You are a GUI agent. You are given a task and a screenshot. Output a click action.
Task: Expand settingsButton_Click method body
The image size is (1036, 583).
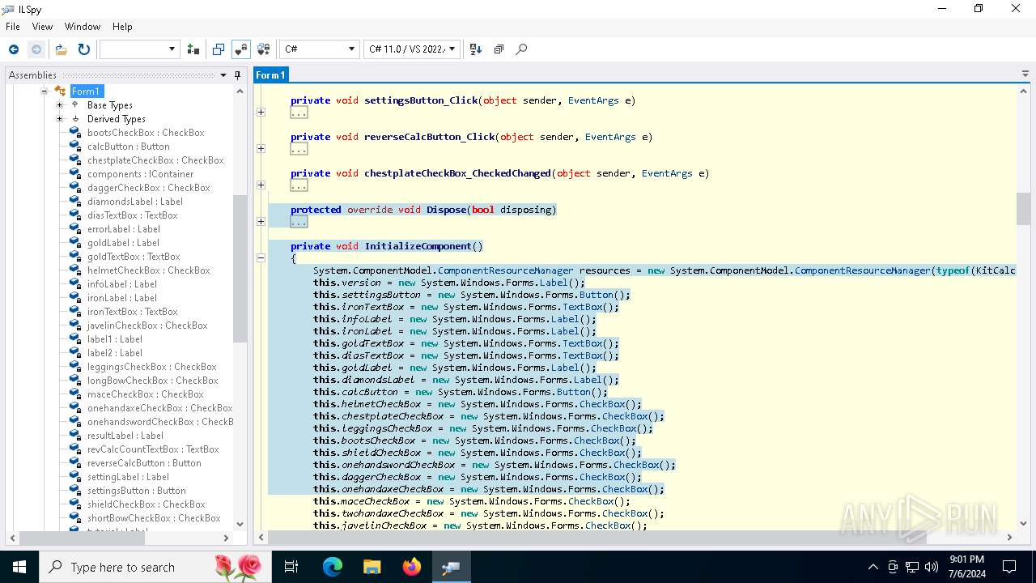pos(261,113)
